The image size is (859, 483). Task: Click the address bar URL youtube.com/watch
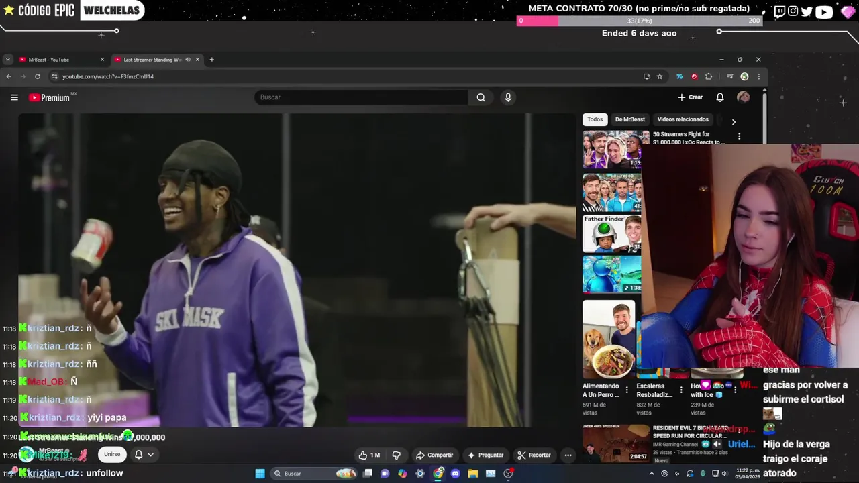(108, 76)
